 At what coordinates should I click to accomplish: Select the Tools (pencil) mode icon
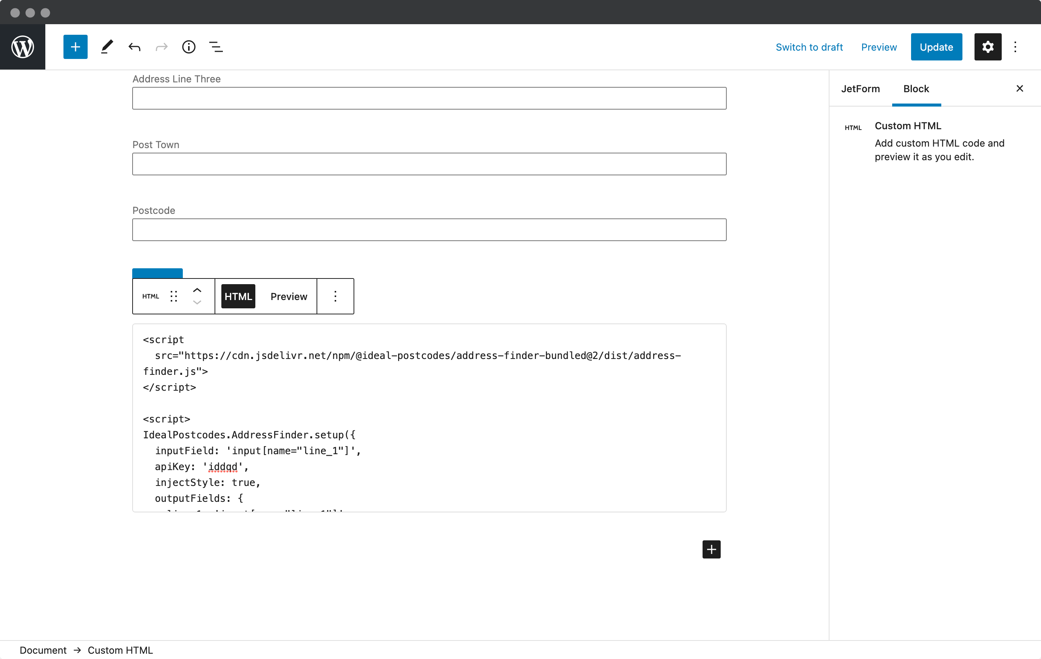click(107, 47)
